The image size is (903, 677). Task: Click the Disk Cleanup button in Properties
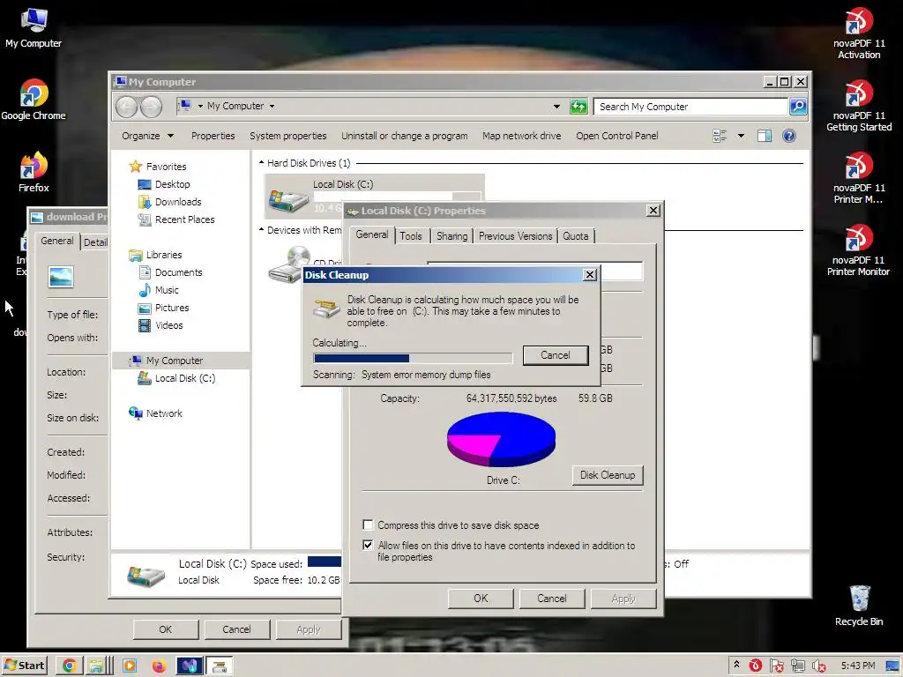[x=608, y=475]
